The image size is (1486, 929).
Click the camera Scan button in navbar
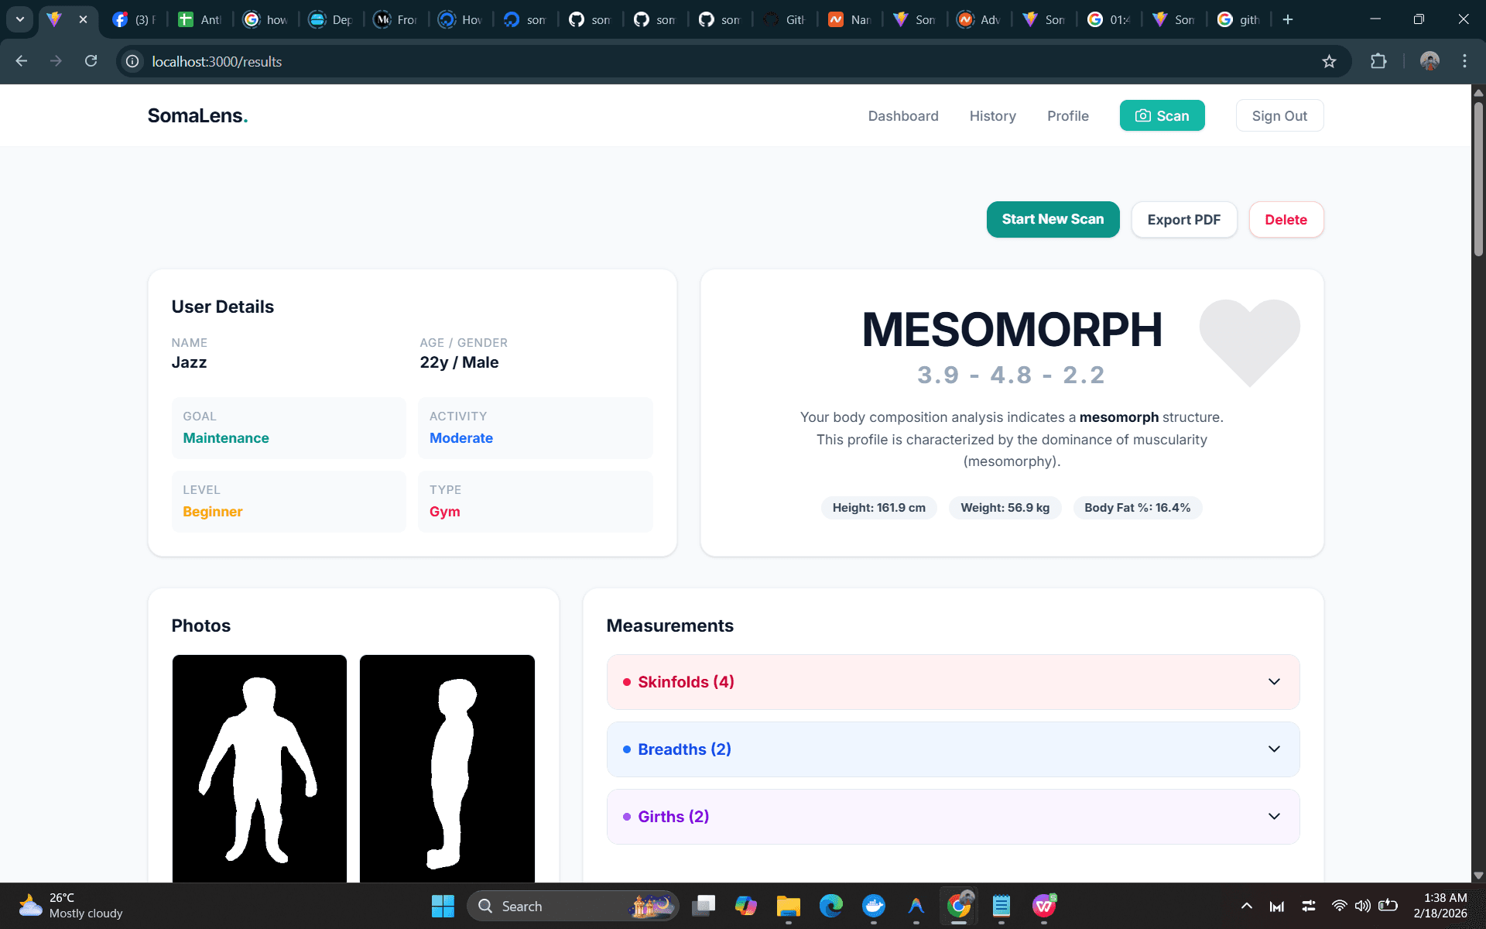(1162, 115)
